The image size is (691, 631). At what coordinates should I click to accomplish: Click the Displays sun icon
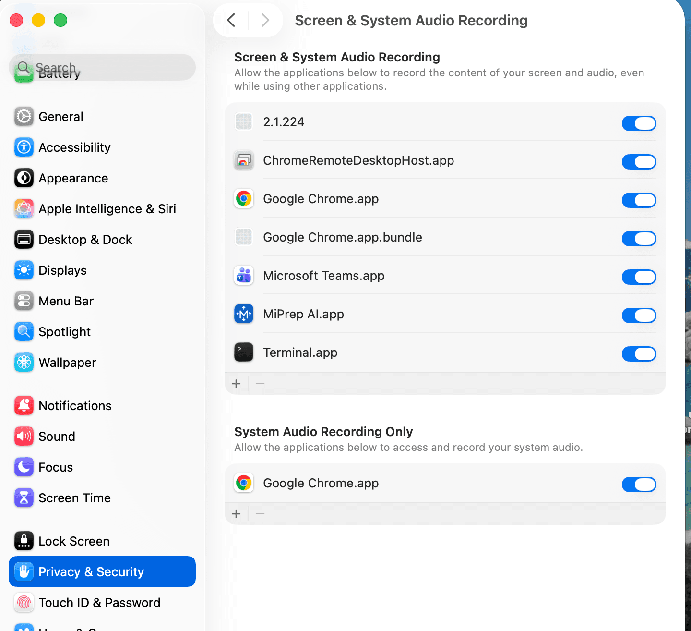[24, 270]
